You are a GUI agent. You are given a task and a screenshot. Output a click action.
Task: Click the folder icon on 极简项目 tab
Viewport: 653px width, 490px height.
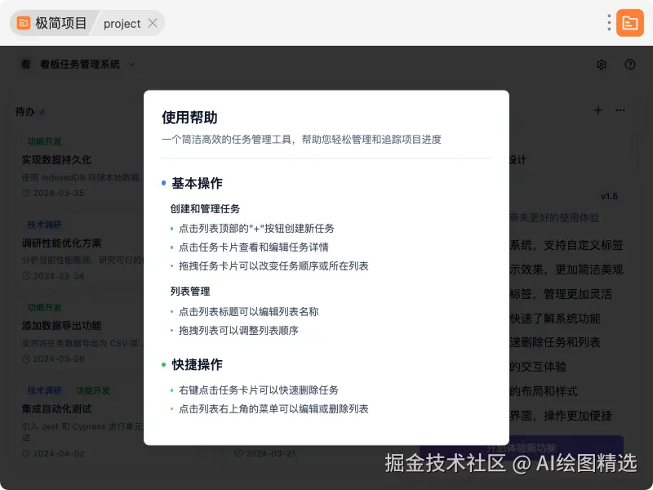[22, 23]
